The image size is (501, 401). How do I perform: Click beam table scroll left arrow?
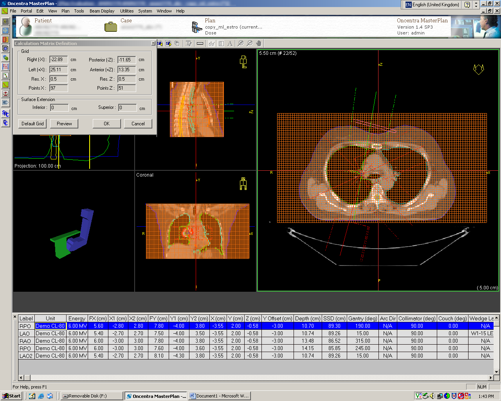(21, 378)
